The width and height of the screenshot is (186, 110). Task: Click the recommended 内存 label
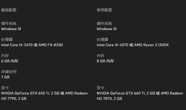point(101,56)
